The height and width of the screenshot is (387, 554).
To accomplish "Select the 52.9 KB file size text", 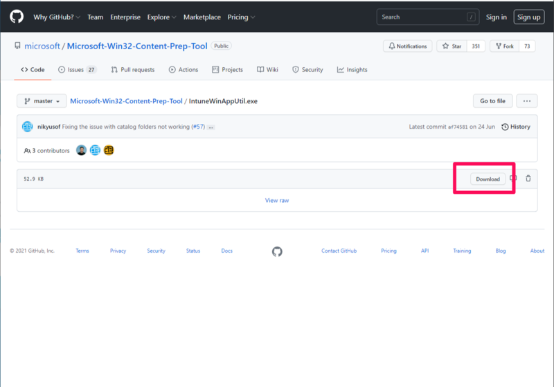I will pyautogui.click(x=33, y=179).
